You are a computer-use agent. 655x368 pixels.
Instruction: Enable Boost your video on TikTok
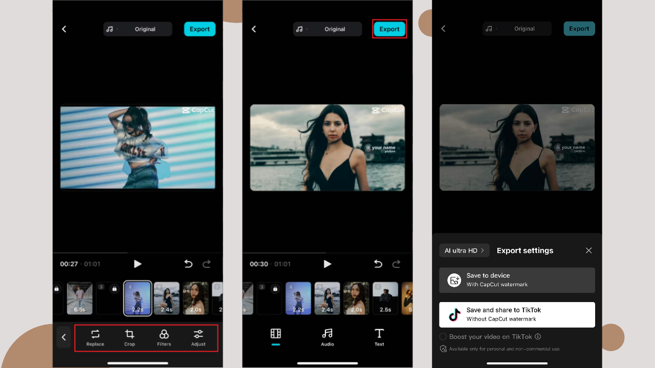point(443,337)
